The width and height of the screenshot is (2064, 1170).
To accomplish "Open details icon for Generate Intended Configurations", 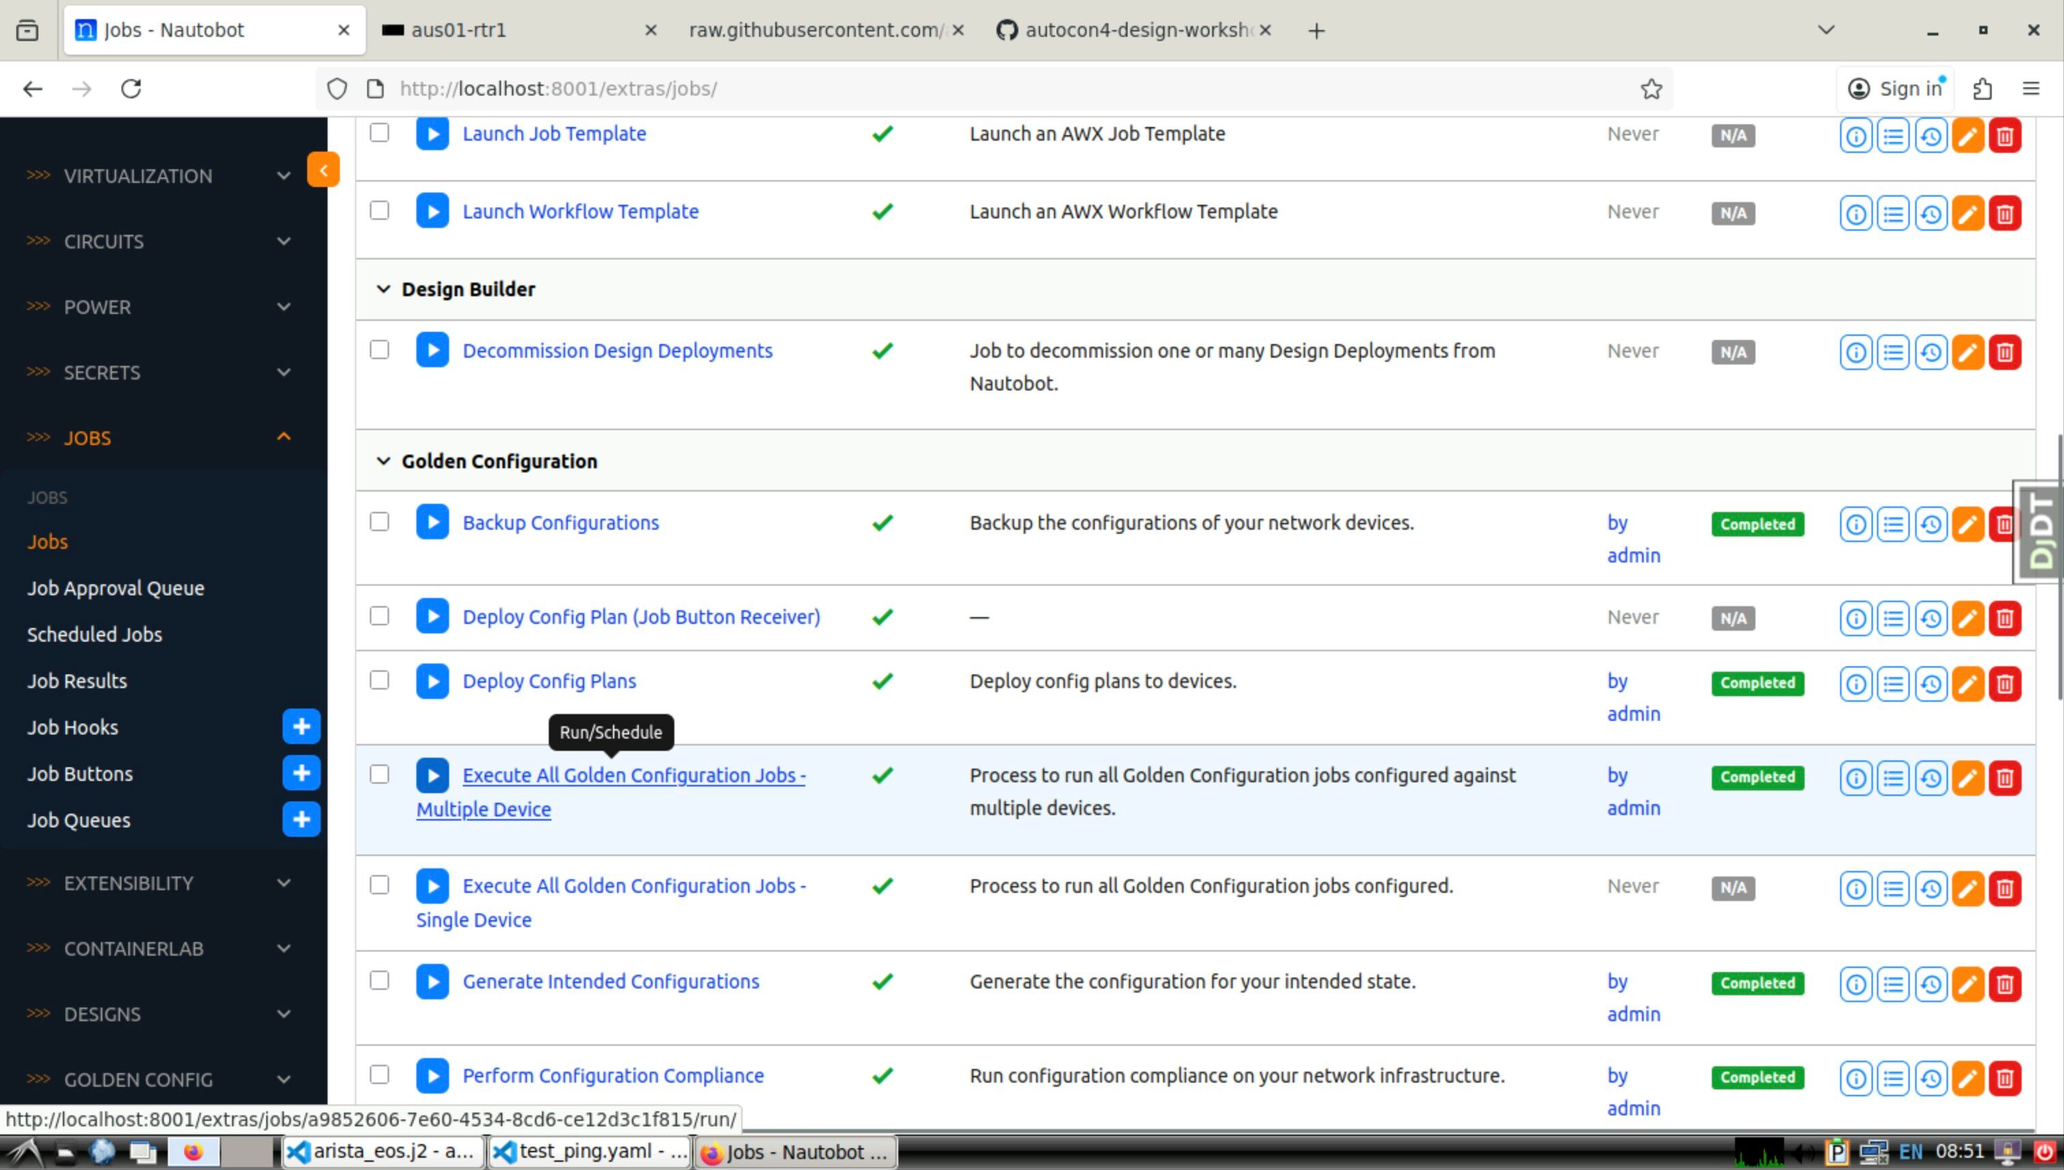I will (1856, 984).
